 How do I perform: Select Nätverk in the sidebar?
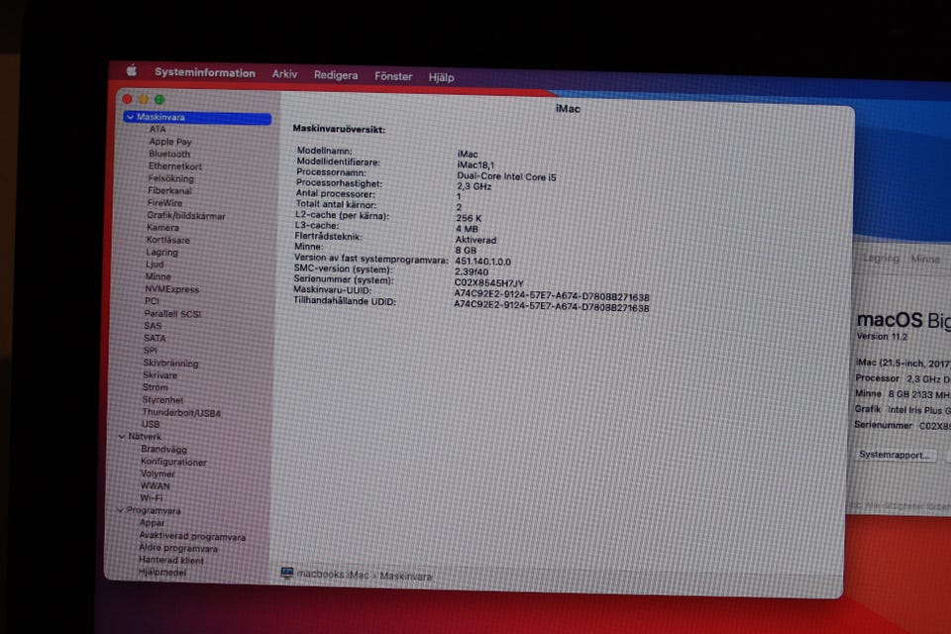[x=145, y=437]
